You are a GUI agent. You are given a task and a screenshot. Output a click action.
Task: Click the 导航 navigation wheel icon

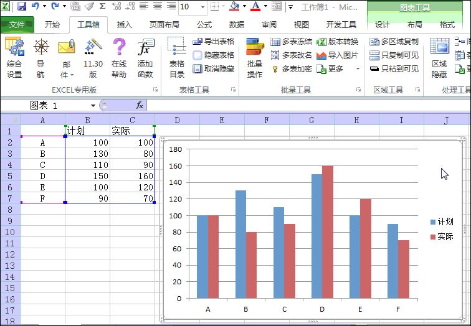click(40, 57)
